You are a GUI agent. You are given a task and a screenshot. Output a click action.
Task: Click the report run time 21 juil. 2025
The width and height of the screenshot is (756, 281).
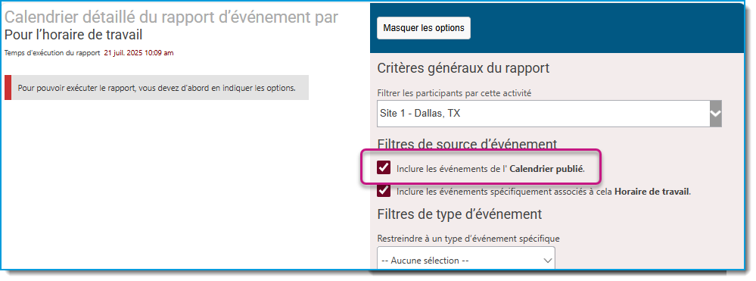pos(138,53)
